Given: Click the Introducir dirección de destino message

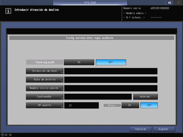Looking at the screenshot, I should click(x=37, y=10).
